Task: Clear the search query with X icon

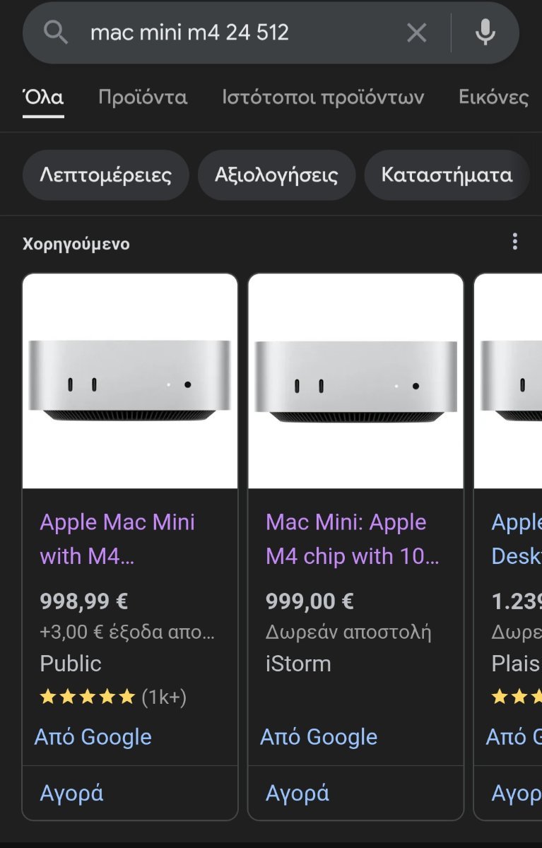Action: click(x=417, y=33)
